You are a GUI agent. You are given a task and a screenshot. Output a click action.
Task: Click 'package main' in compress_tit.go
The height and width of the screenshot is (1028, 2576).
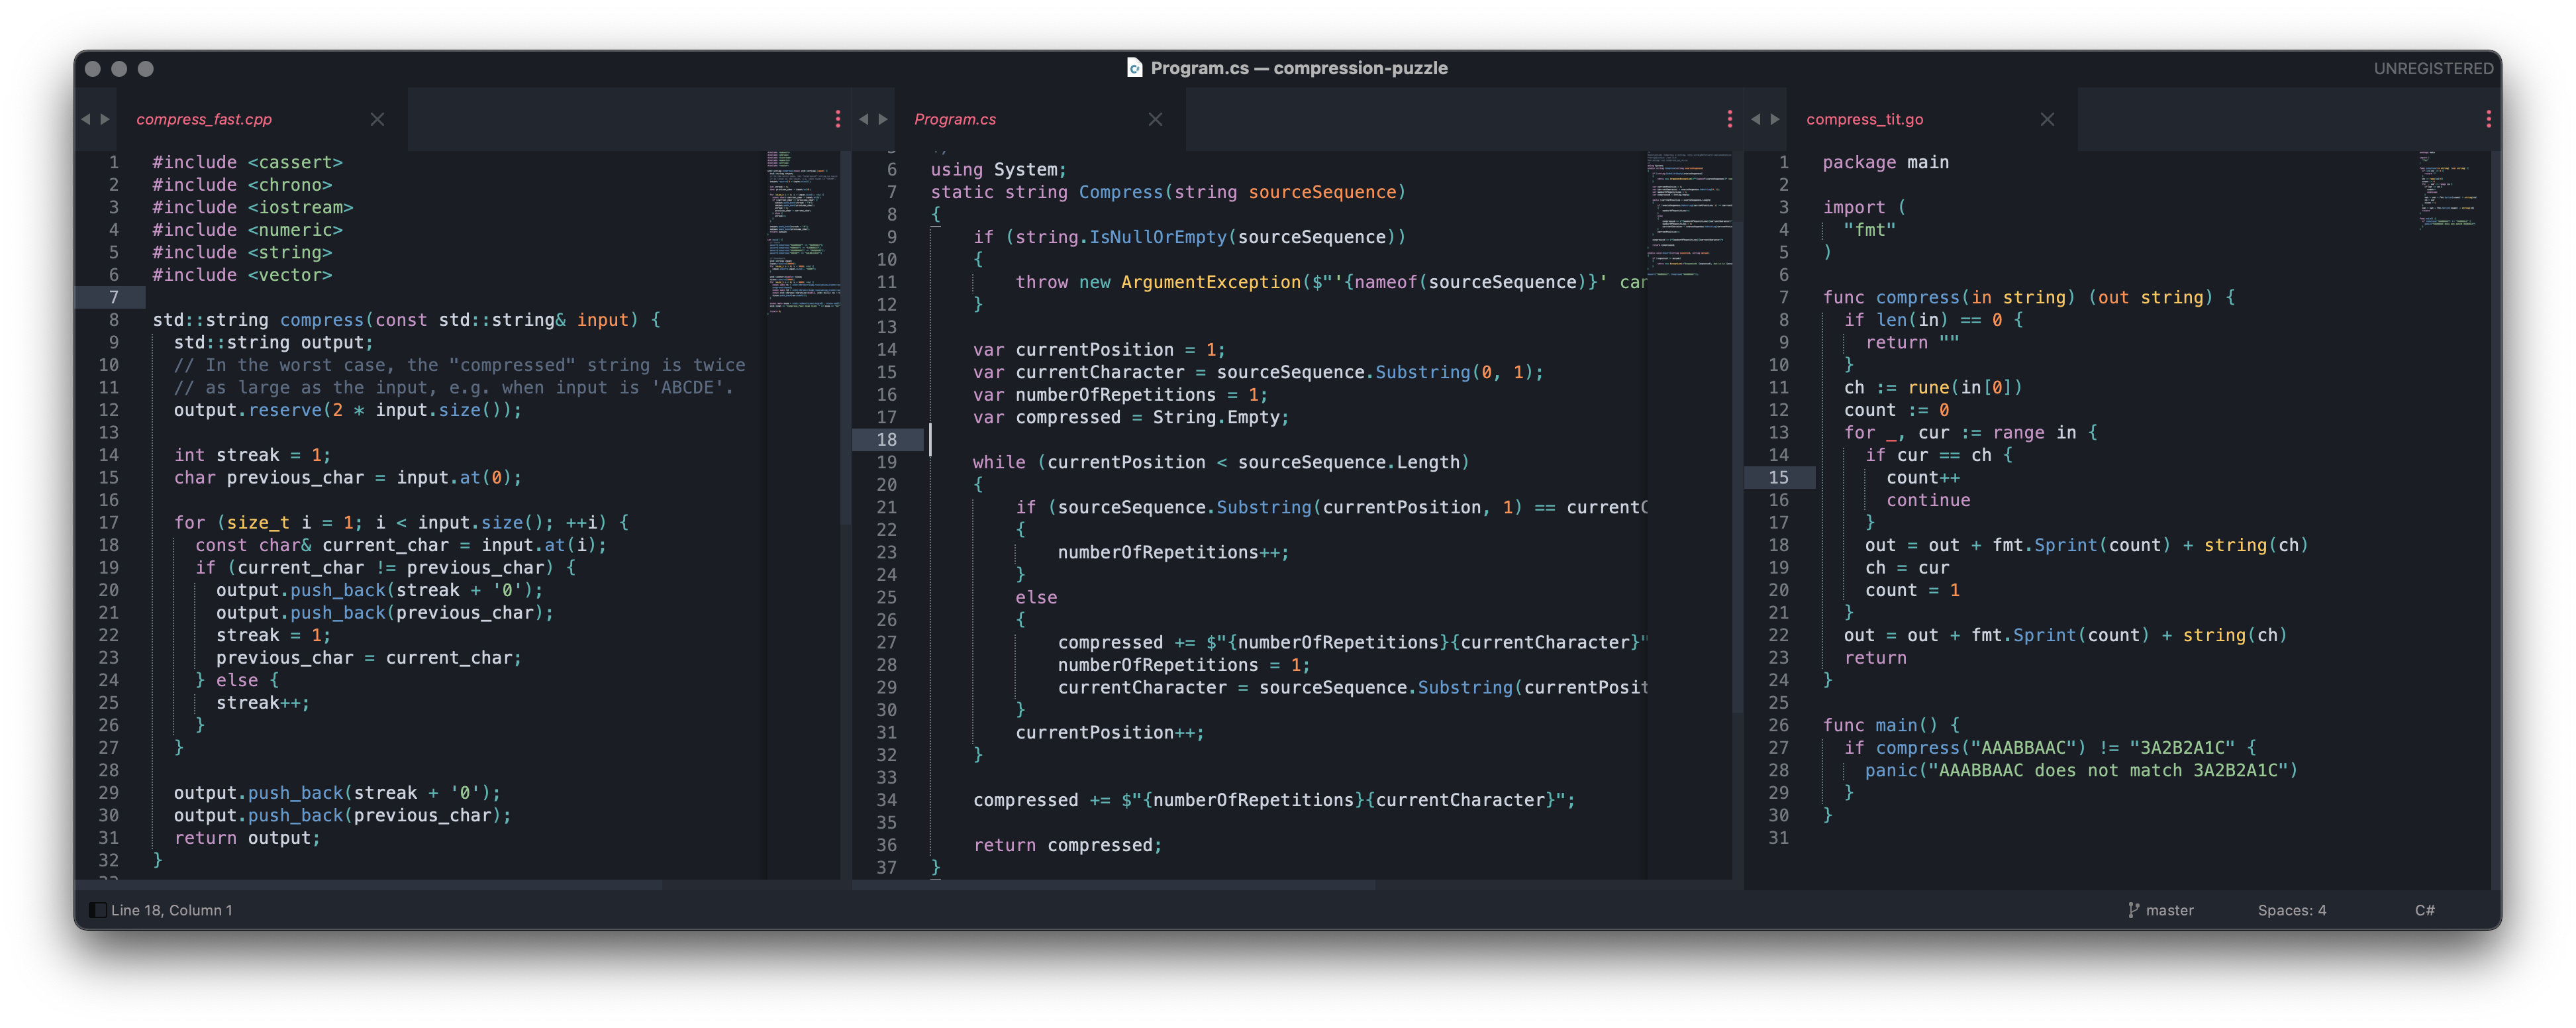1885,162
